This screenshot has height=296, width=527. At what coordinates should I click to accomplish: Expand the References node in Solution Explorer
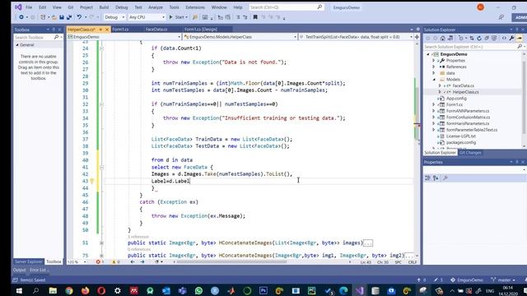(434, 67)
